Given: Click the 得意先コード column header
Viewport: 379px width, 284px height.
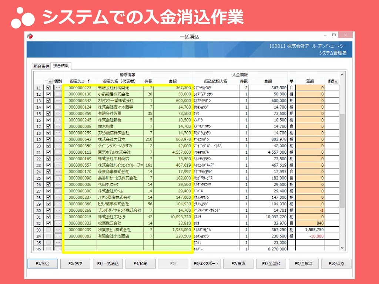Looking at the screenshot, I should (80, 81).
